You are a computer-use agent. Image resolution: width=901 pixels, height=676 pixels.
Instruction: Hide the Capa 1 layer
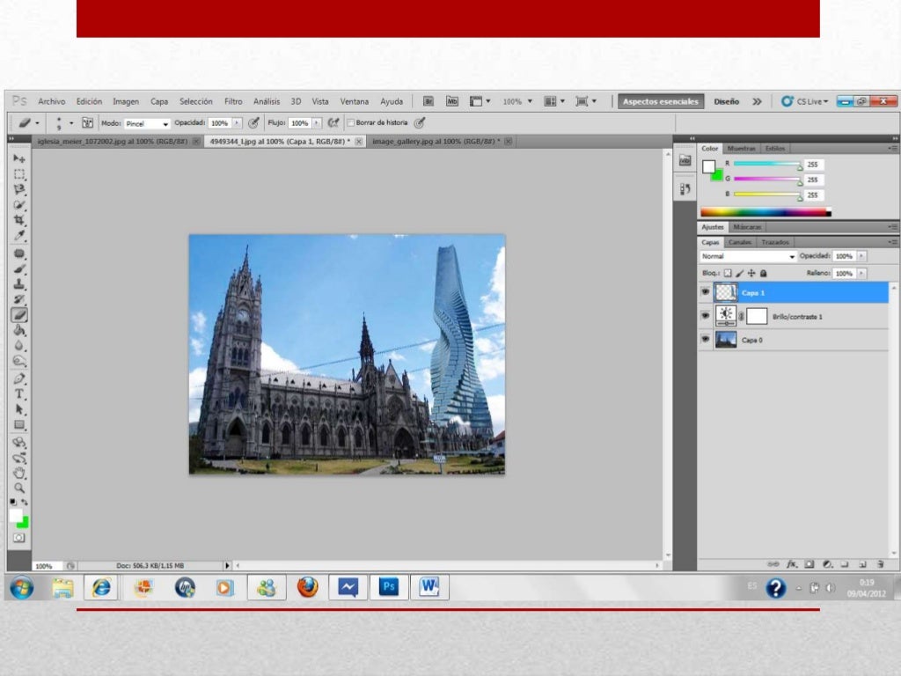705,292
